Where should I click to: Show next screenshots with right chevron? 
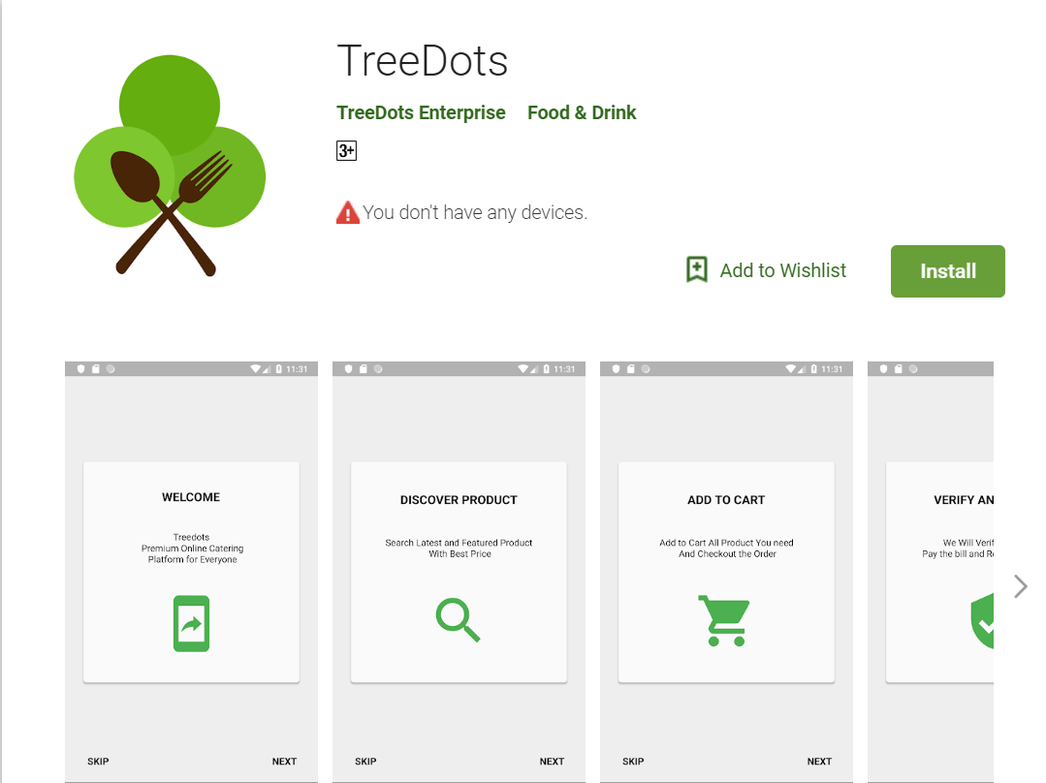pos(1020,587)
